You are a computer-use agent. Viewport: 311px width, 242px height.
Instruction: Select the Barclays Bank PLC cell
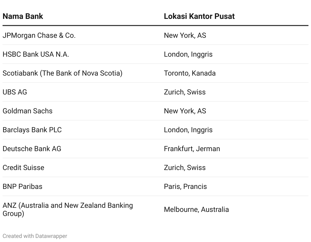click(x=32, y=130)
